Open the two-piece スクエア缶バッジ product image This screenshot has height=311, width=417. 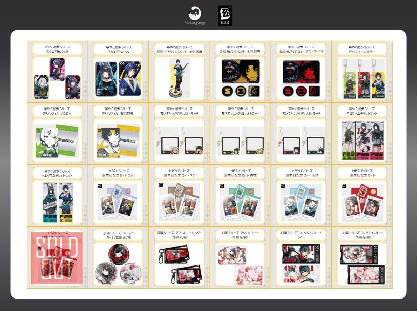pos(118,79)
